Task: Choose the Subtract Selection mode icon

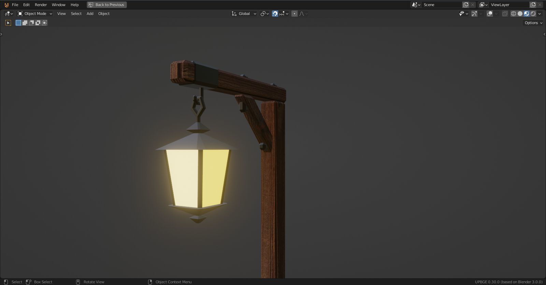Action: point(31,23)
